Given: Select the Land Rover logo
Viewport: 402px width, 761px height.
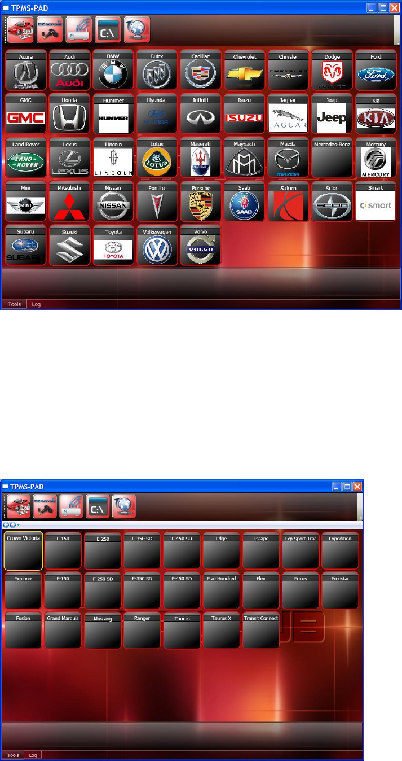Looking at the screenshot, I should (x=25, y=158).
